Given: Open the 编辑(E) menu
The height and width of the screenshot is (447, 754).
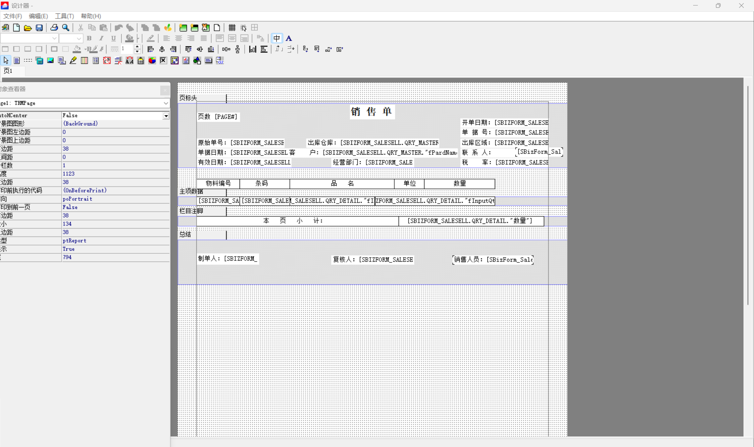Looking at the screenshot, I should pos(38,16).
